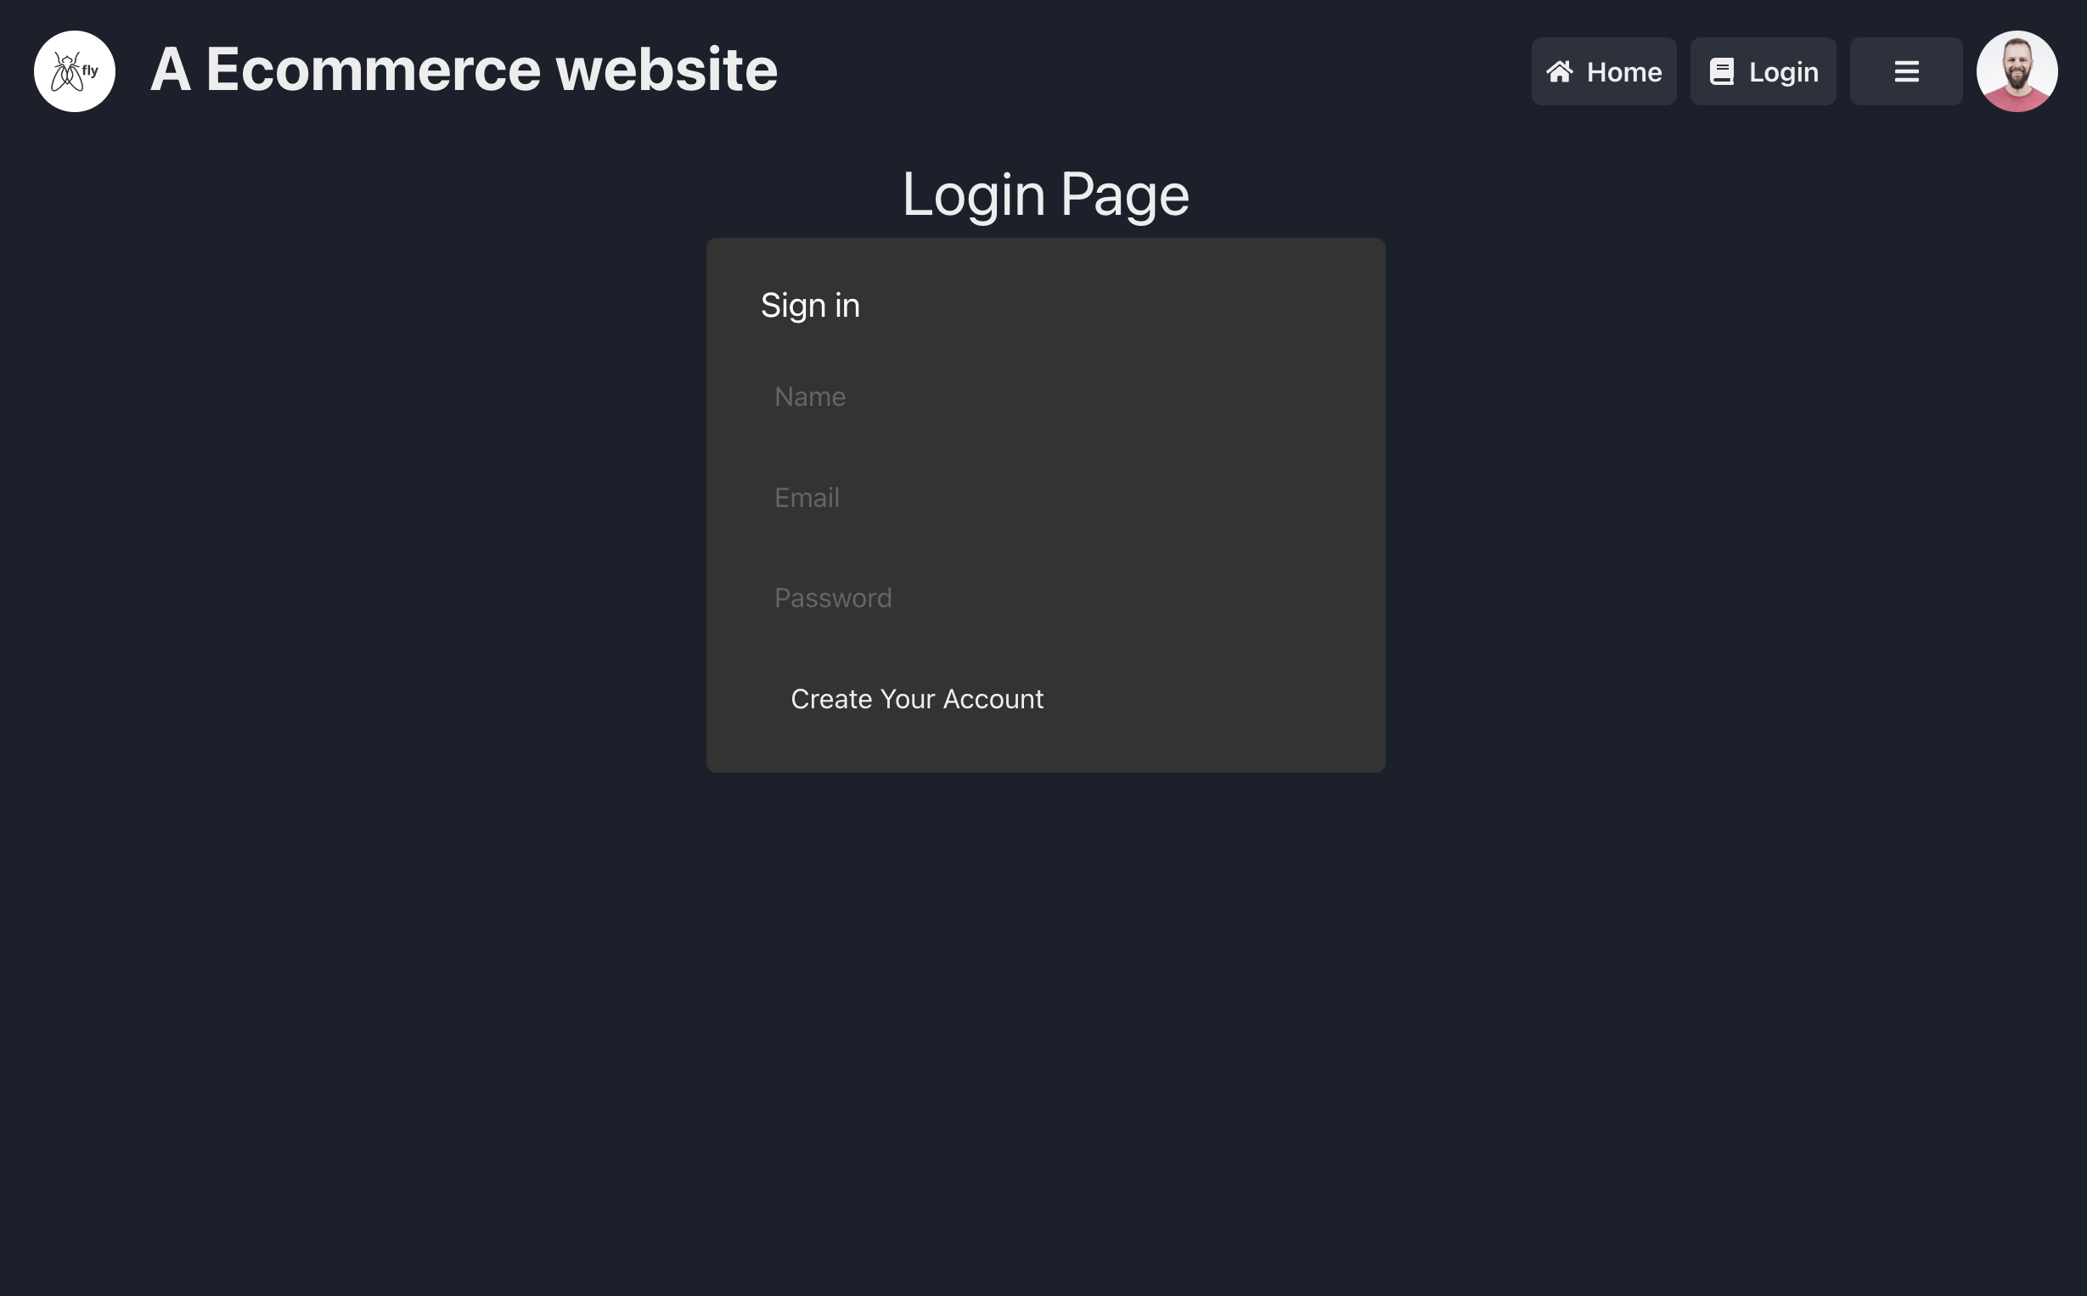Submit with Create Your Account button

point(917,699)
